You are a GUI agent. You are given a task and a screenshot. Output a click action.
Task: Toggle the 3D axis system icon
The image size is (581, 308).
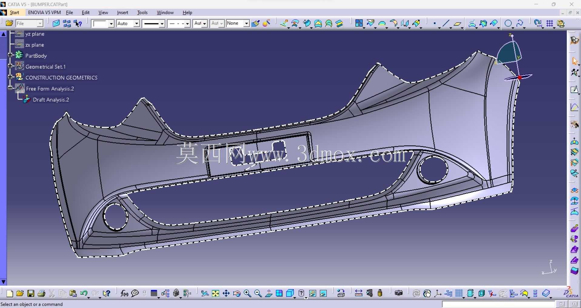point(438,293)
